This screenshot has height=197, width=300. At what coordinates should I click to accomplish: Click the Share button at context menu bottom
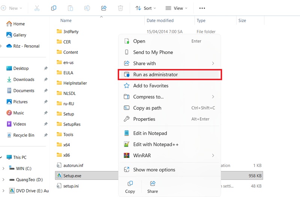[153, 187]
